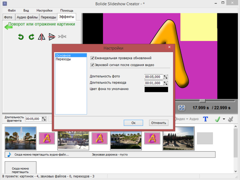Select first transition thumbnail after fountain photo

point(47,138)
